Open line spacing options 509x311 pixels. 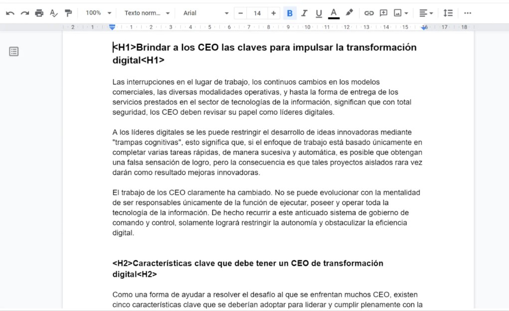coord(448,13)
